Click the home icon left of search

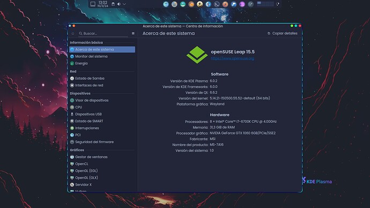(x=73, y=33)
